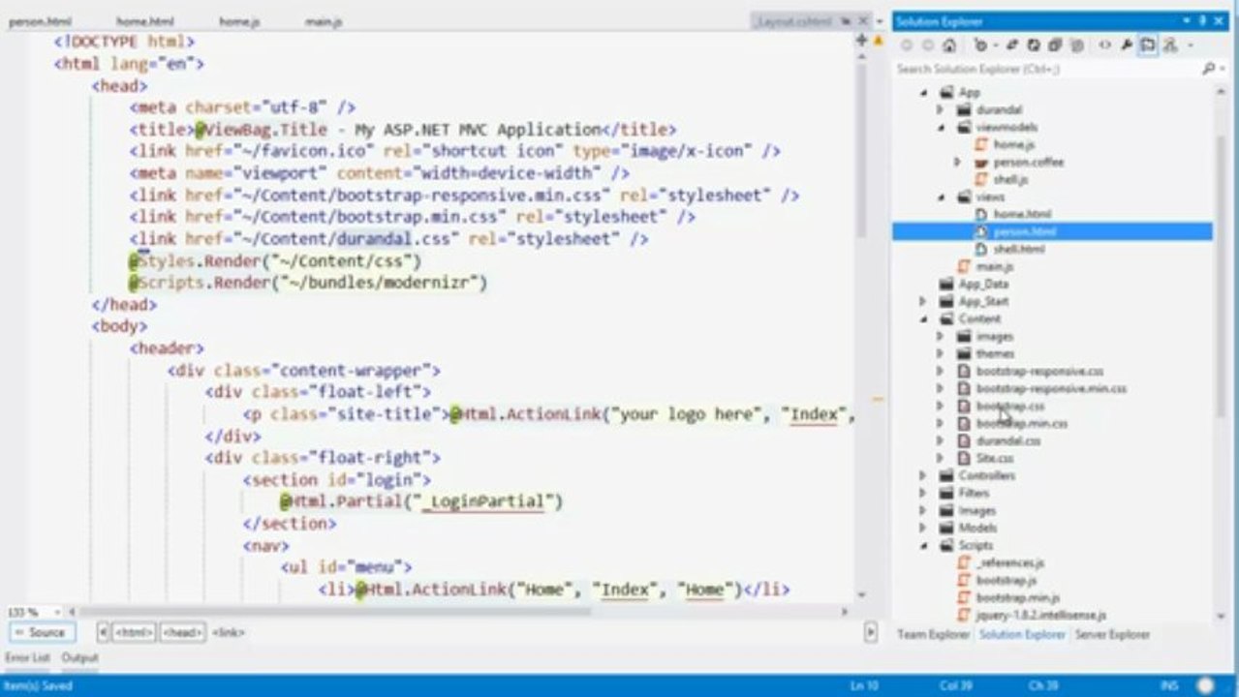The width and height of the screenshot is (1239, 697).
Task: Collapse the App folder
Action: [x=923, y=93]
